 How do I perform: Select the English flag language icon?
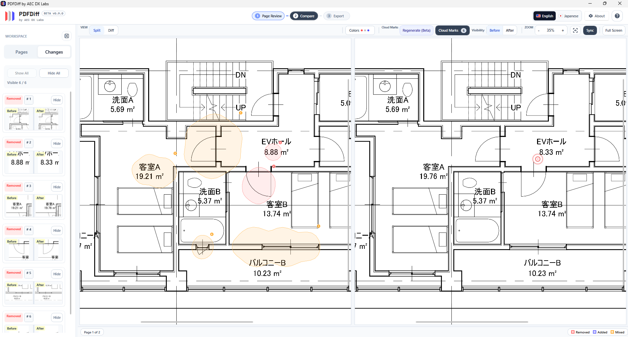(538, 16)
